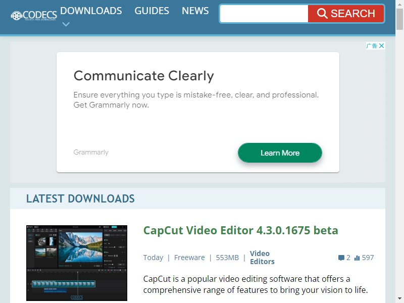Click the ad info label icon
Screen dimensions: 404x303
coord(372,45)
